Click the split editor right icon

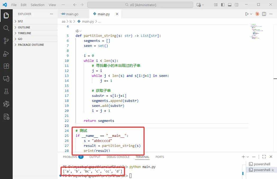click(264, 14)
